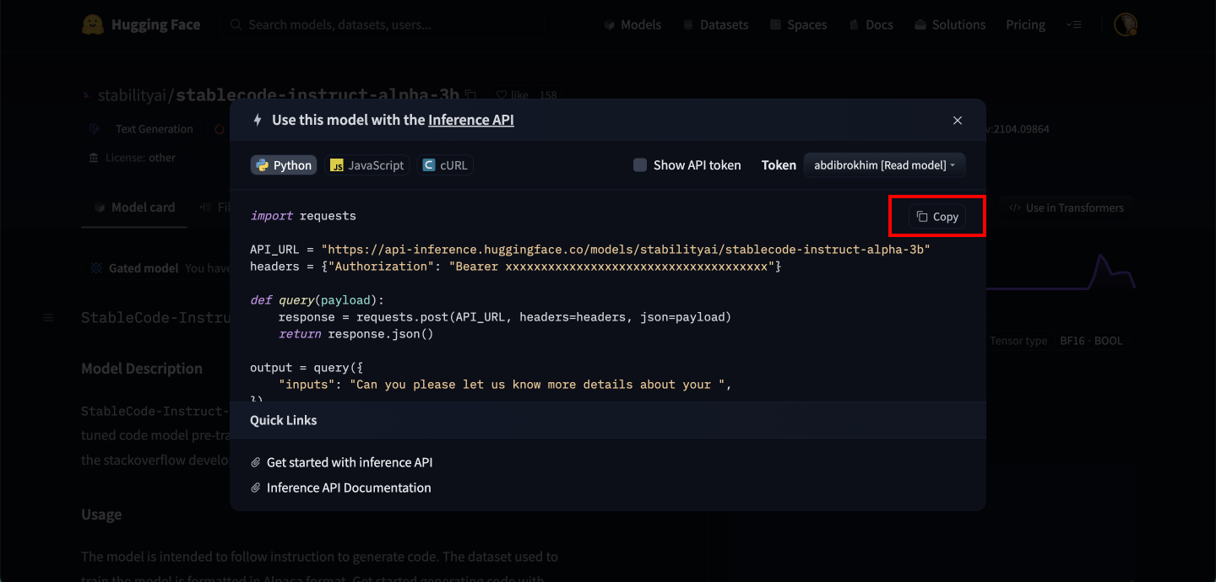Open the Inference API link in the dialog title
The height and width of the screenshot is (582, 1216).
coord(471,120)
